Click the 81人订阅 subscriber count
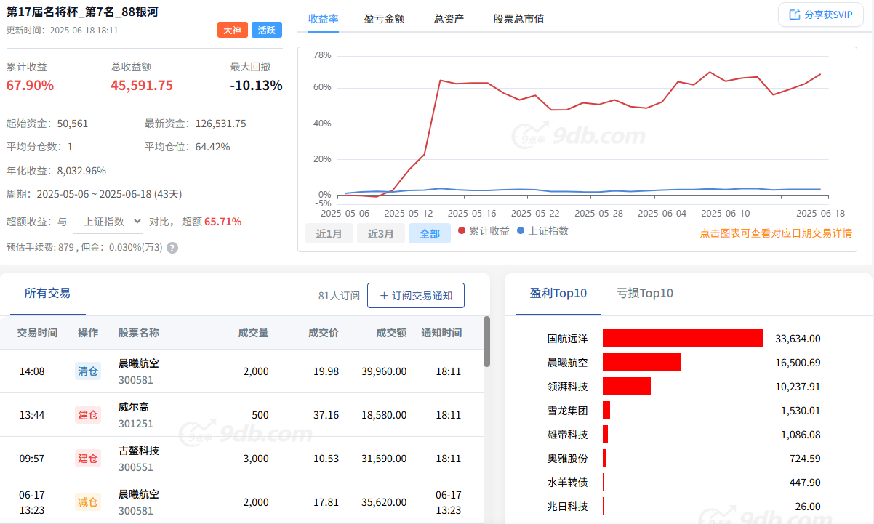 pos(339,296)
